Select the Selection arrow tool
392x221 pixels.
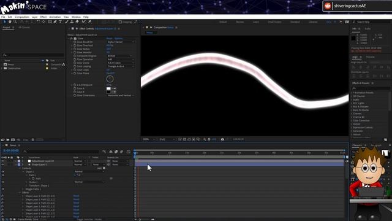click(4, 22)
